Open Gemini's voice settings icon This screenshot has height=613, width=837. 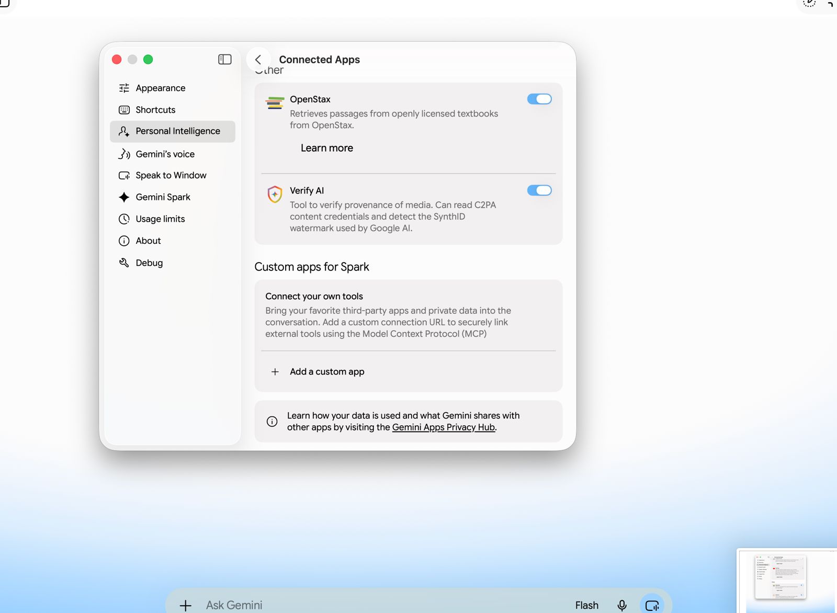[124, 154]
